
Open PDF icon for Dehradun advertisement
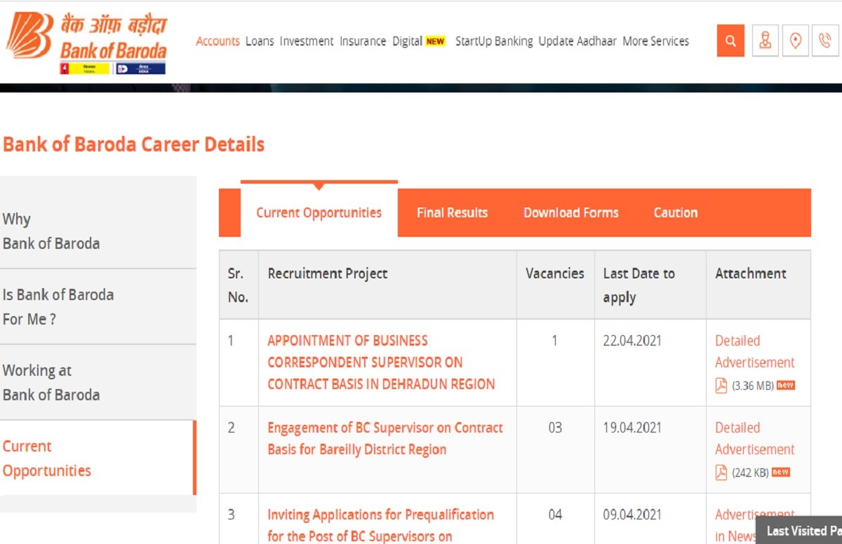[721, 386]
